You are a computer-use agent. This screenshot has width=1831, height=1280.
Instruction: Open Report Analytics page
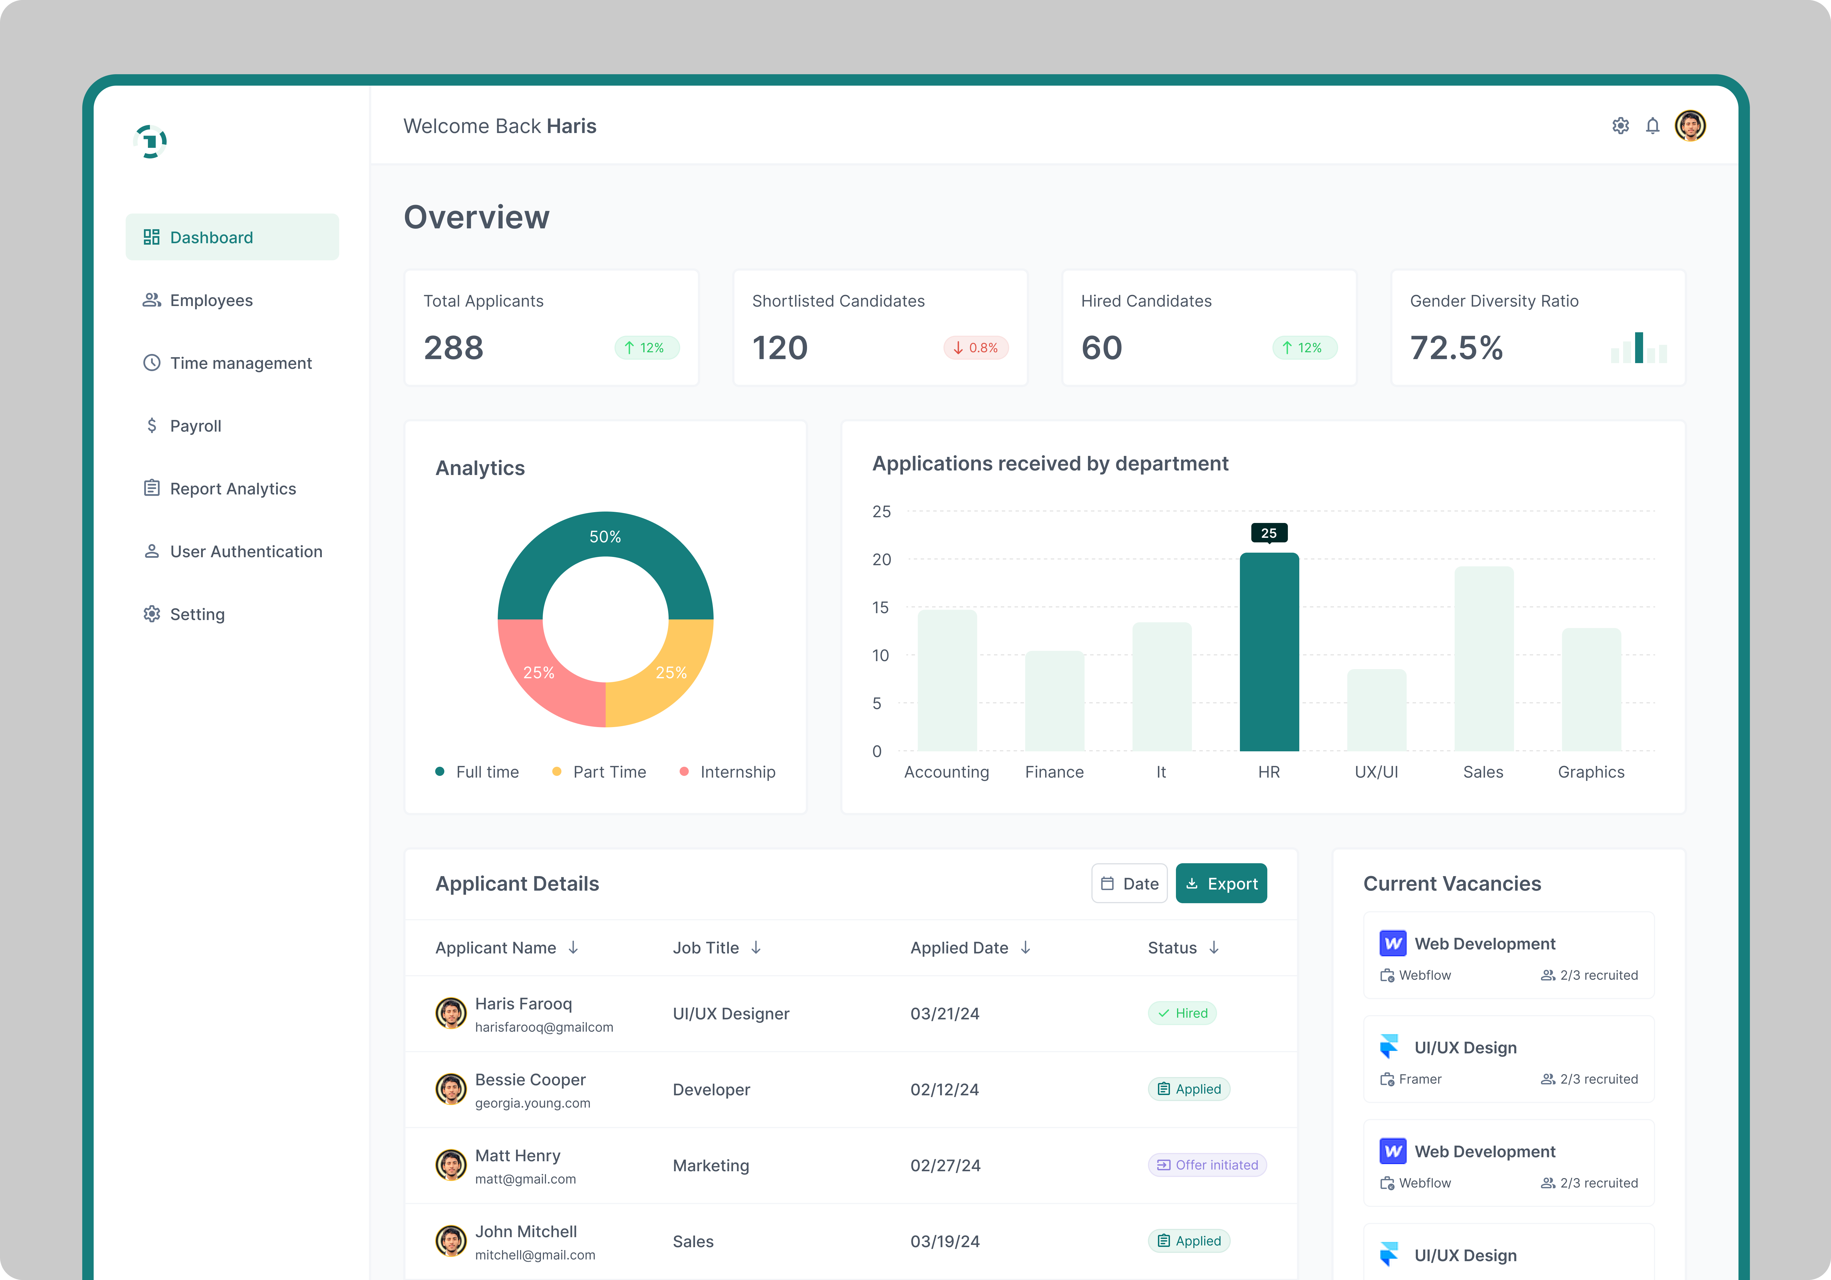pyautogui.click(x=232, y=489)
